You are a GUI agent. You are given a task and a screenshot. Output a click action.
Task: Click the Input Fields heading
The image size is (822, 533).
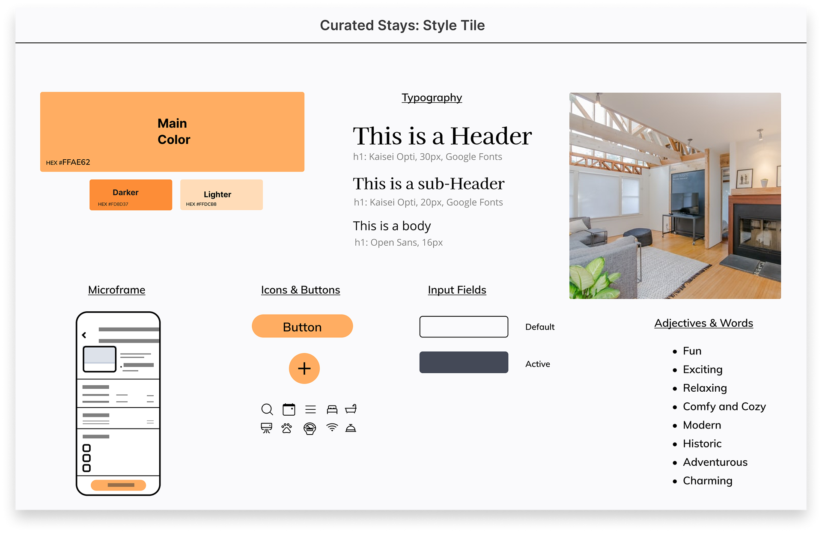(457, 290)
